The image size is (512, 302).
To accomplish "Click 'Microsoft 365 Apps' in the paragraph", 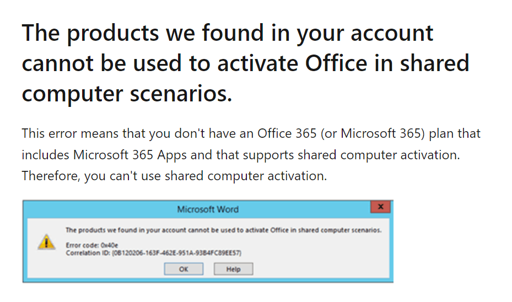I will pos(130,155).
